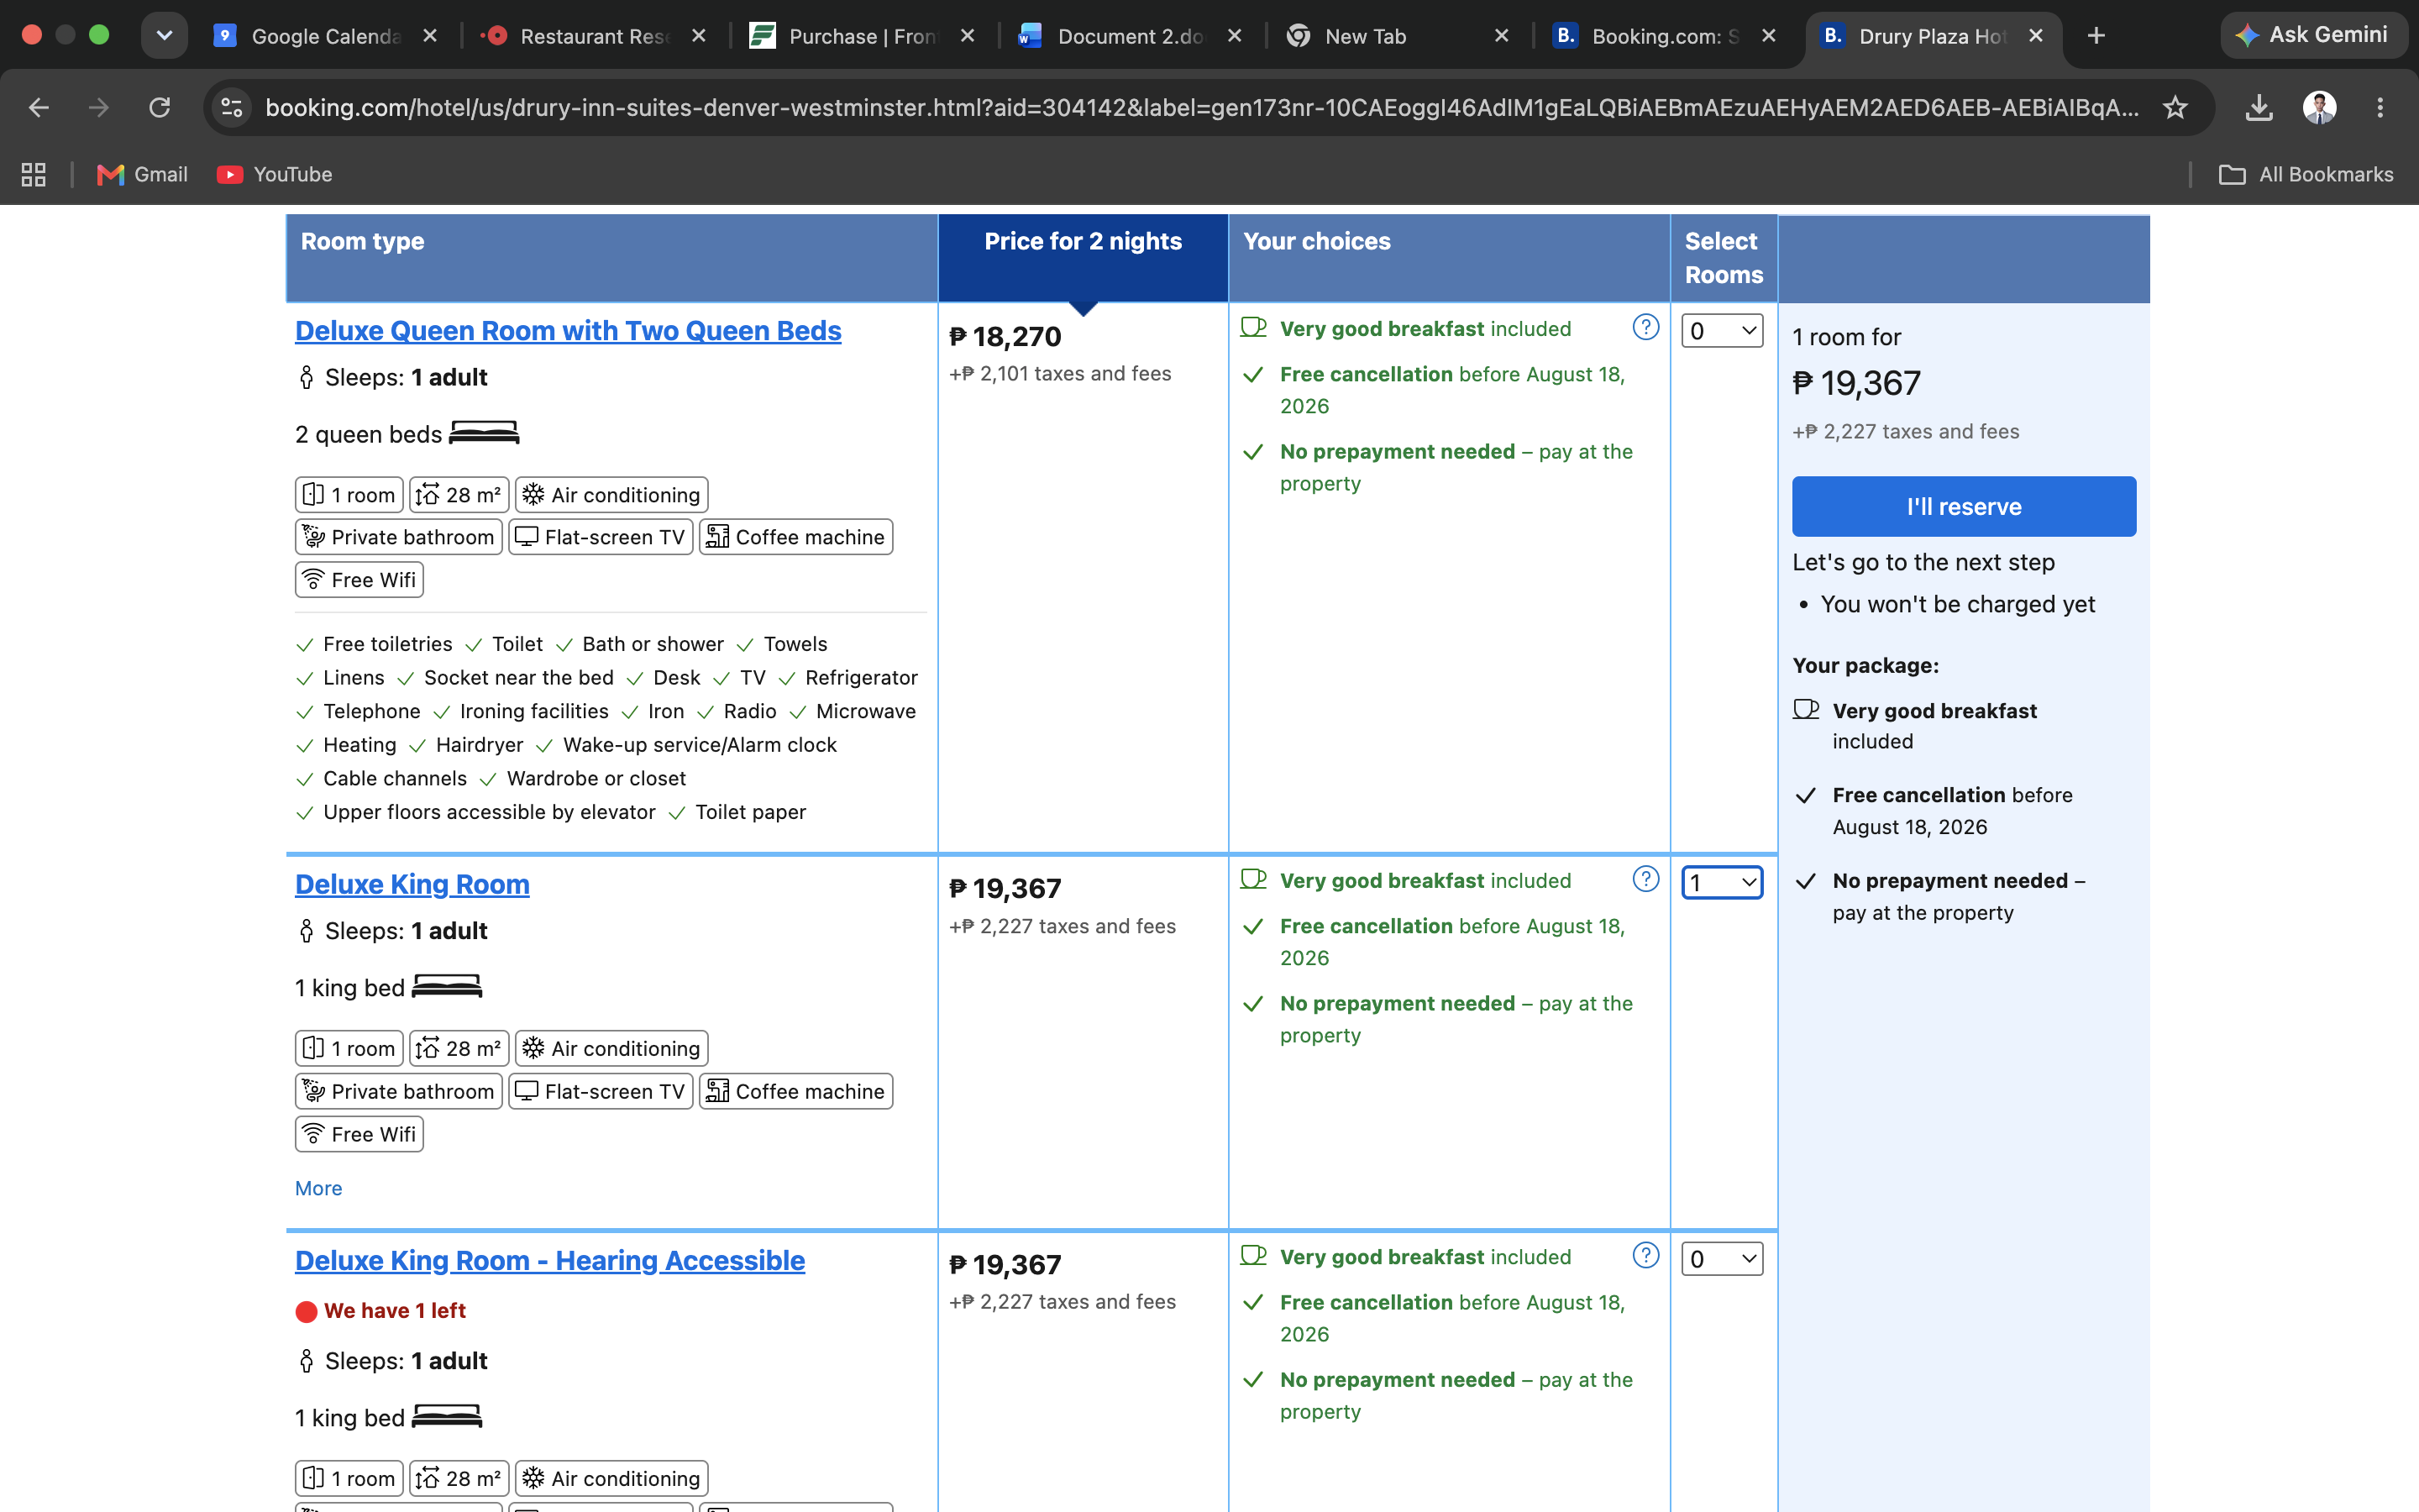The width and height of the screenshot is (2419, 1512).
Task: Click the ₱ 19,367 total in the reservation summary
Action: (x=1856, y=383)
